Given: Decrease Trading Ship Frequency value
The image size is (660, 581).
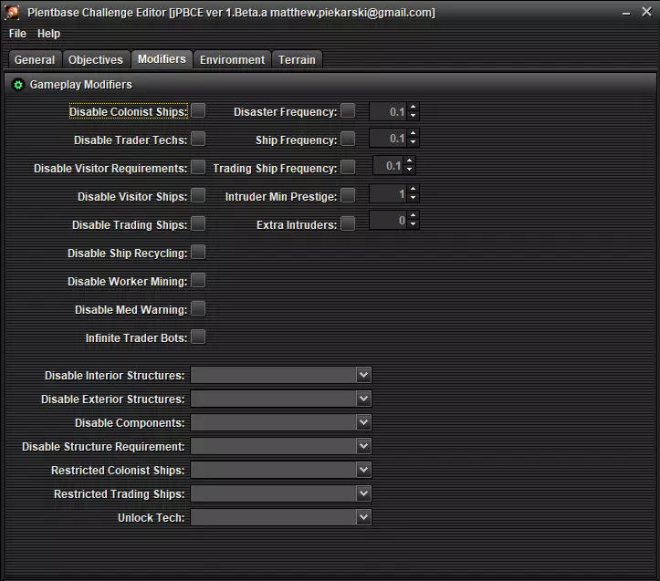Looking at the screenshot, I should [x=409, y=170].
